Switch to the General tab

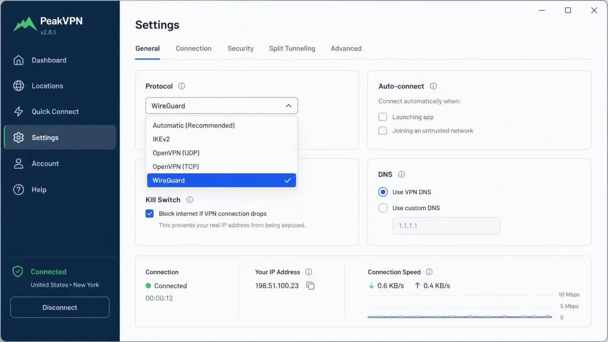point(147,49)
